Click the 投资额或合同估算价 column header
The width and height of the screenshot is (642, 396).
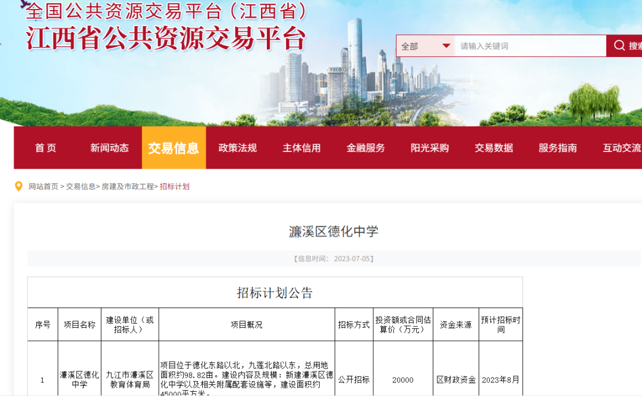coord(403,325)
